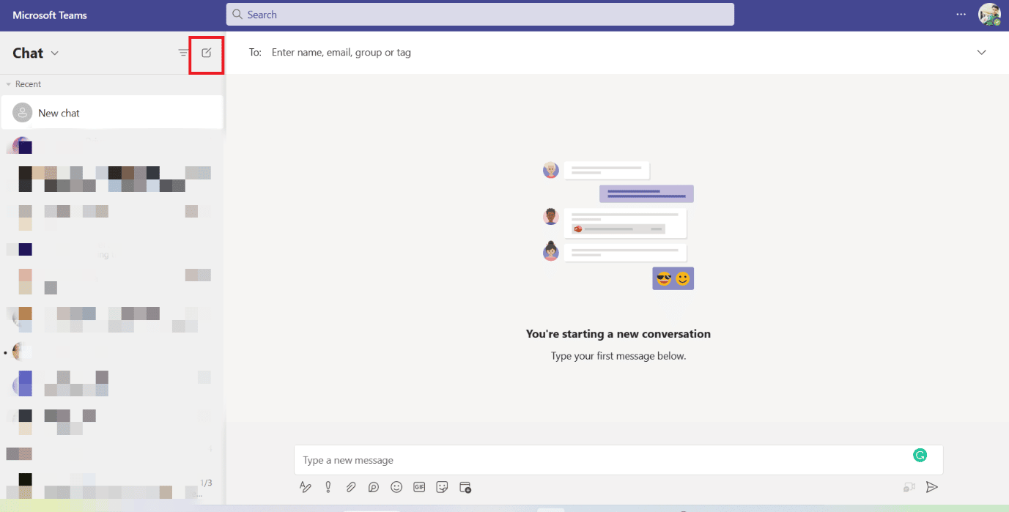Screen dimensions: 1009x512
Task: Select the message formatting icon
Action: pos(306,486)
